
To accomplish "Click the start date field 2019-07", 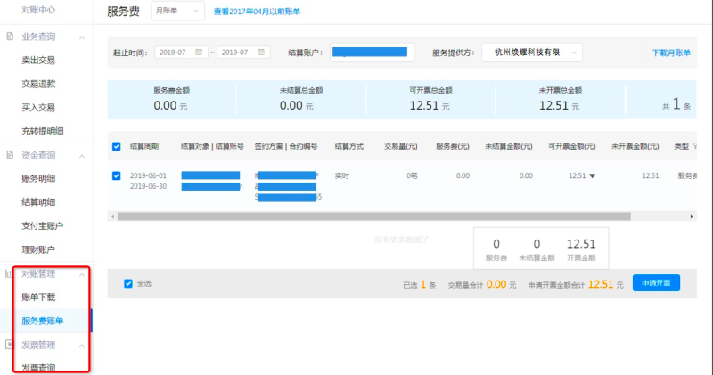I will click(x=181, y=53).
